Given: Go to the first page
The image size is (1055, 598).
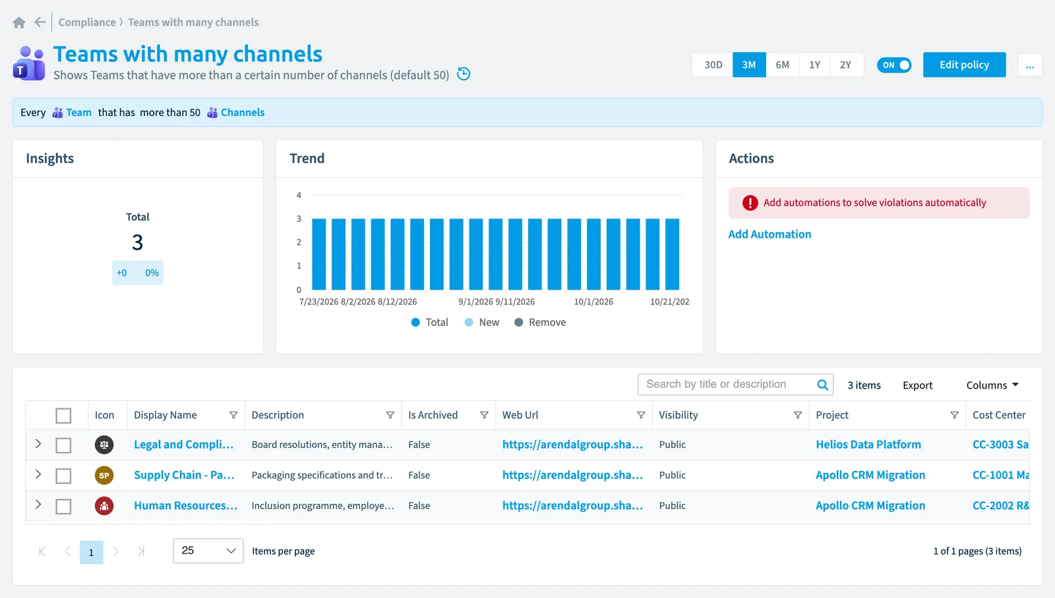Looking at the screenshot, I should click(42, 551).
